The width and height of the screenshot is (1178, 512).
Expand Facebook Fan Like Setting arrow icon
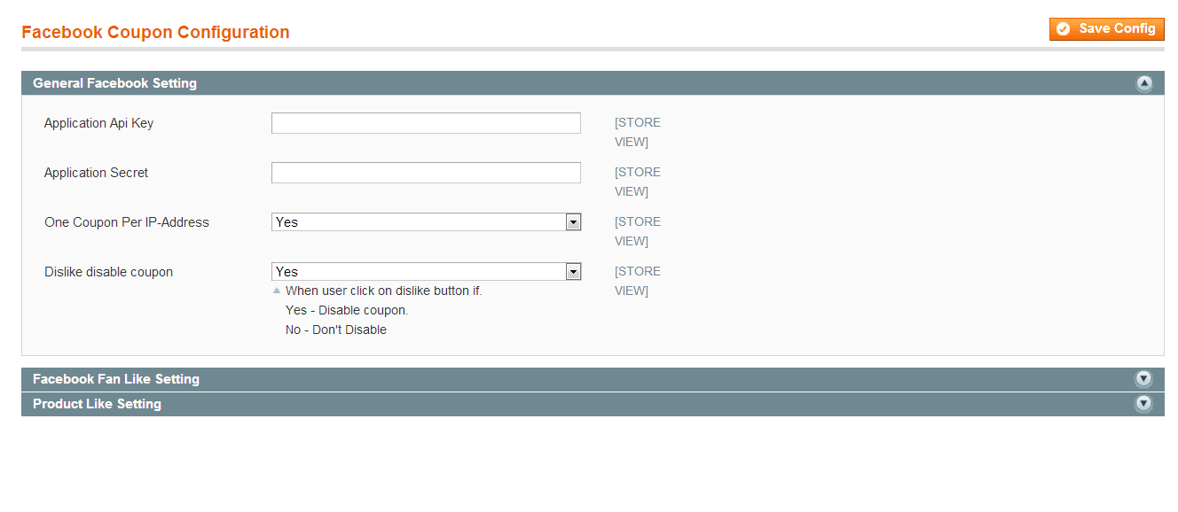click(x=1143, y=379)
